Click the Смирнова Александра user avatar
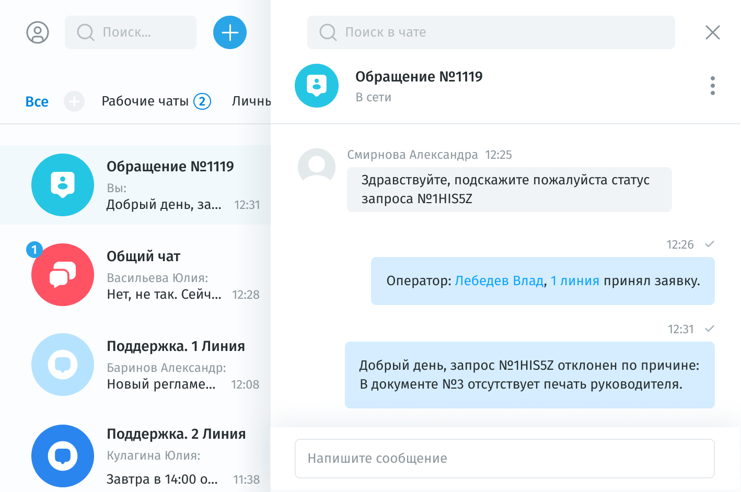The width and height of the screenshot is (741, 492). pos(317,166)
